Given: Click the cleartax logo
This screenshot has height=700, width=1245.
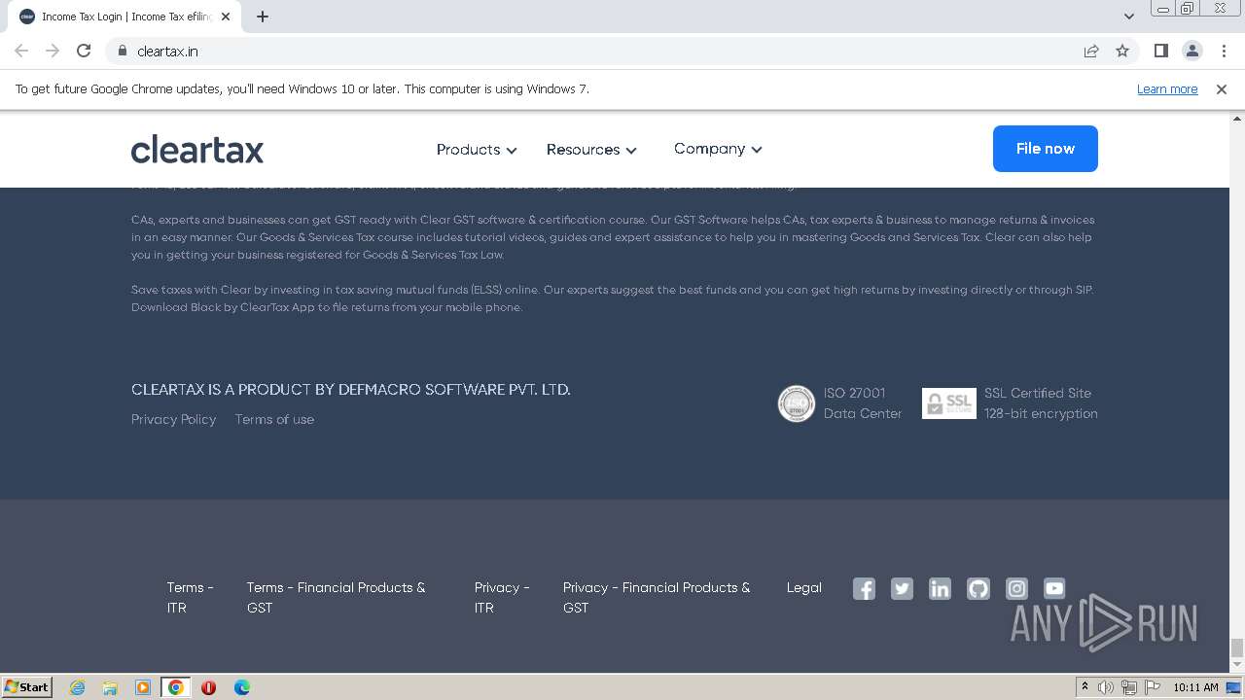Looking at the screenshot, I should point(197,149).
